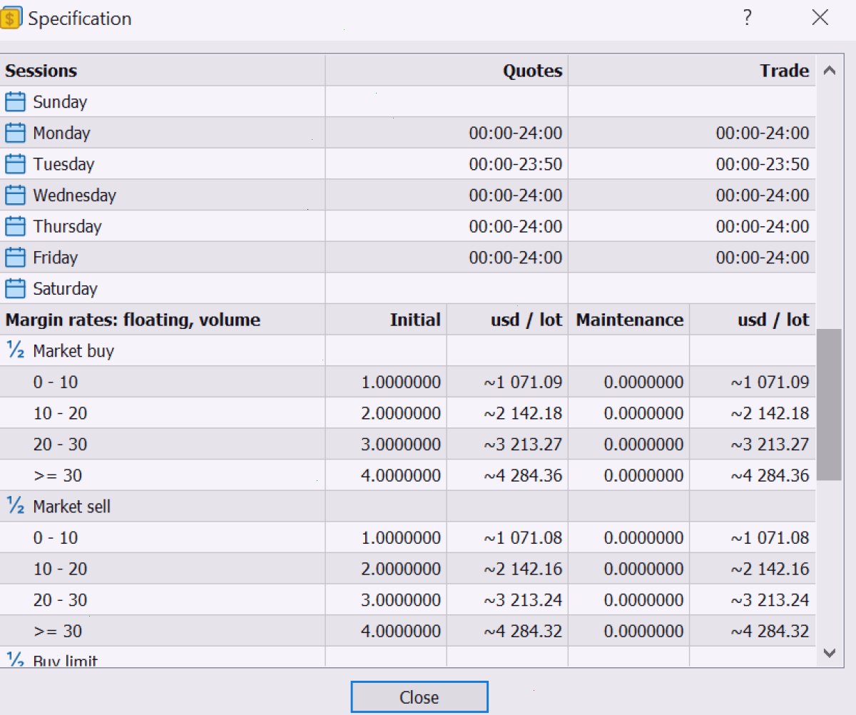Select the Market sell >= 30 row

click(x=407, y=631)
